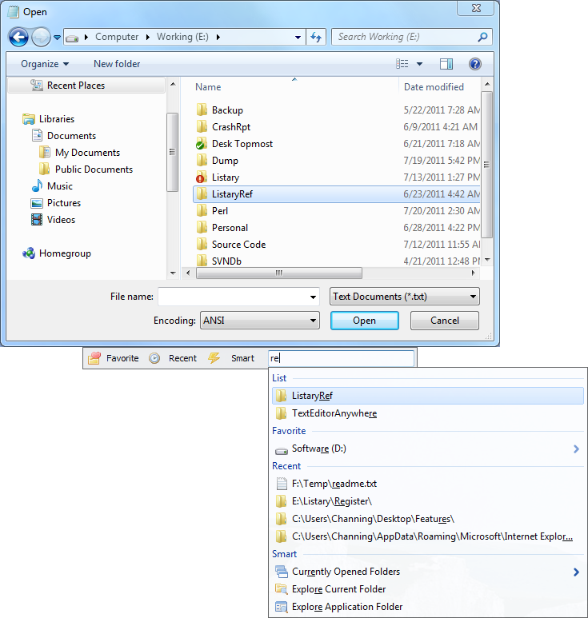
Task: Select My Documents in the tree
Action: [79, 153]
